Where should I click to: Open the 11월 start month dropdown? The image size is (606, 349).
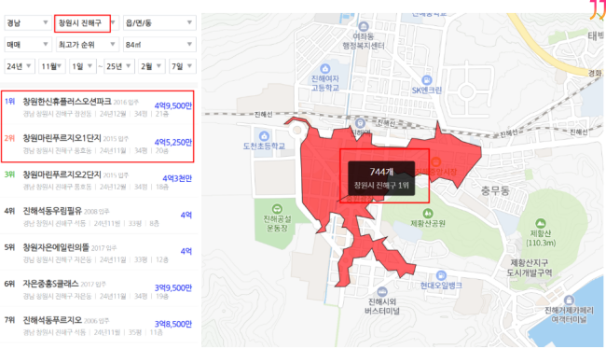point(52,66)
